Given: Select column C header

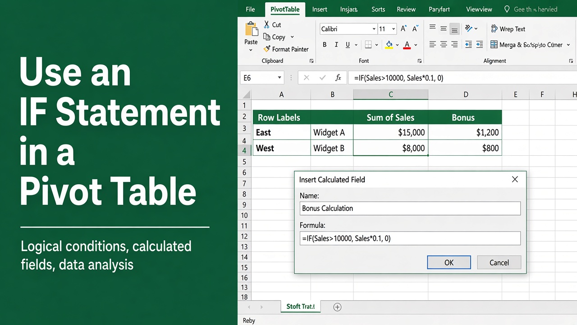Looking at the screenshot, I should [391, 94].
